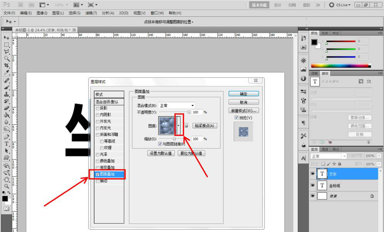Viewport: 384px width, 232px height.
Task: Select the Lasso tool
Action: pyautogui.click(x=6, y=51)
